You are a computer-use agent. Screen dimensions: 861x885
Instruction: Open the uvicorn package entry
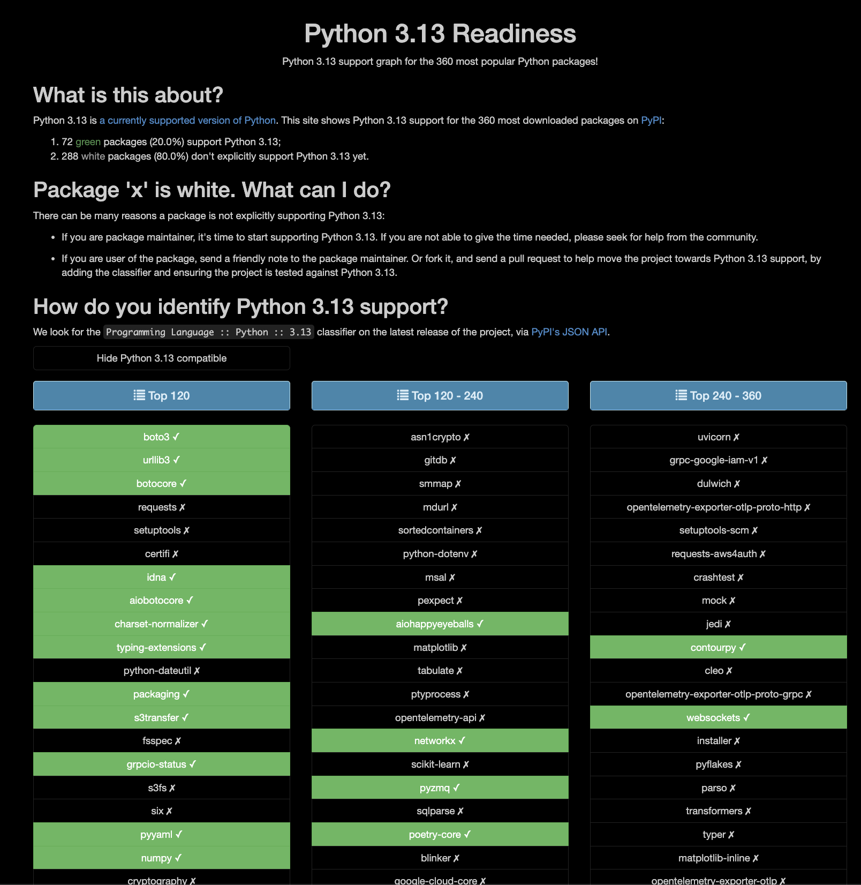[x=719, y=437]
